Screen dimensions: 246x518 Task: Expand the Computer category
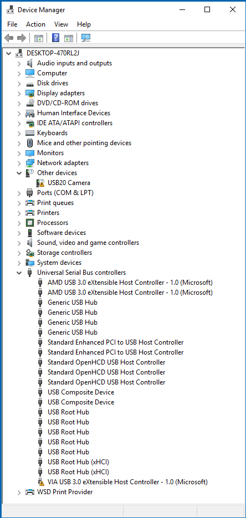pyautogui.click(x=19, y=73)
